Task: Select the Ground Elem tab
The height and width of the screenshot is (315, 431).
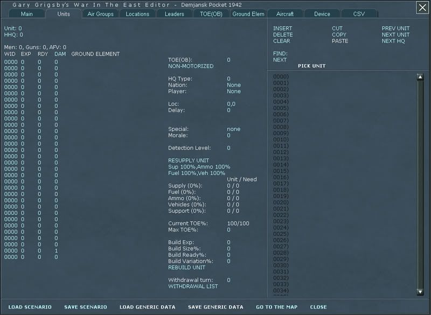Action: [248, 14]
